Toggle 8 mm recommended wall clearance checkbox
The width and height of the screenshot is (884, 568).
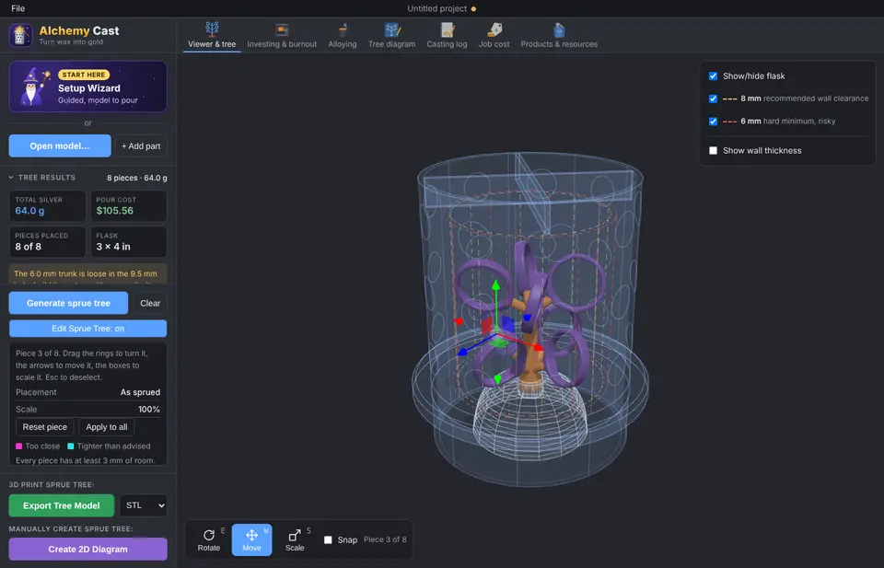pyautogui.click(x=713, y=99)
